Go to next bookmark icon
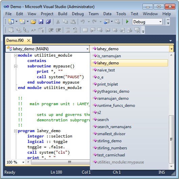 100,30
